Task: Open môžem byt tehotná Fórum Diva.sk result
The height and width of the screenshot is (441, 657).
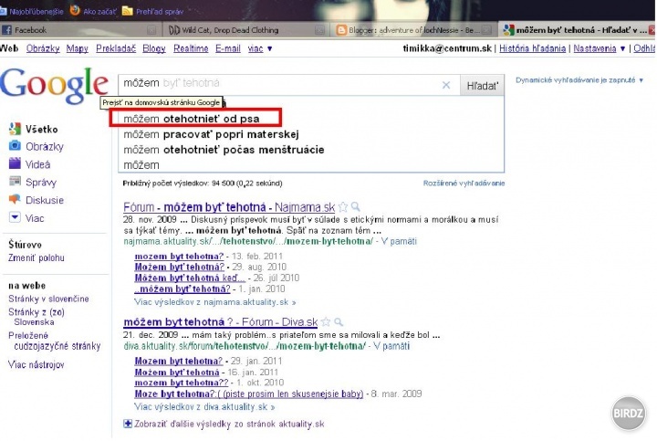Action: [x=221, y=322]
